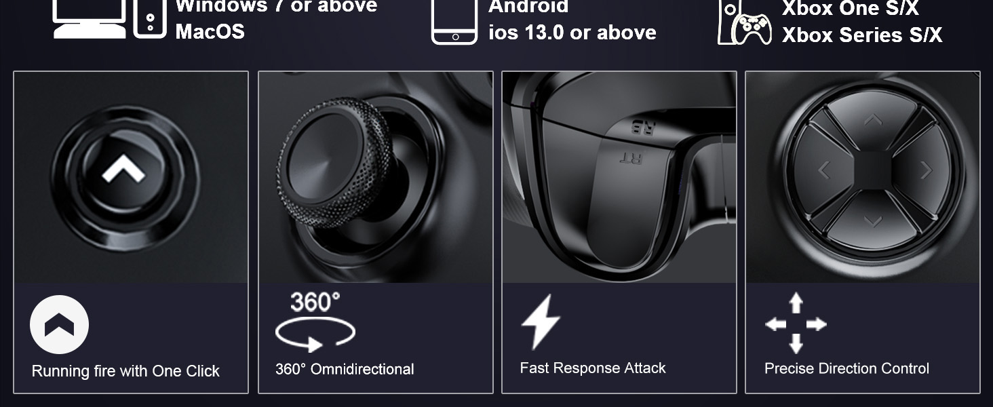Click the RT trigger button photo
993x407 pixels.
(619, 177)
